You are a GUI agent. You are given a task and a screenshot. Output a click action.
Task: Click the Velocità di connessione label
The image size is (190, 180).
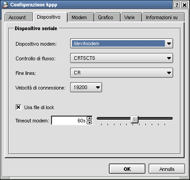click(41, 88)
